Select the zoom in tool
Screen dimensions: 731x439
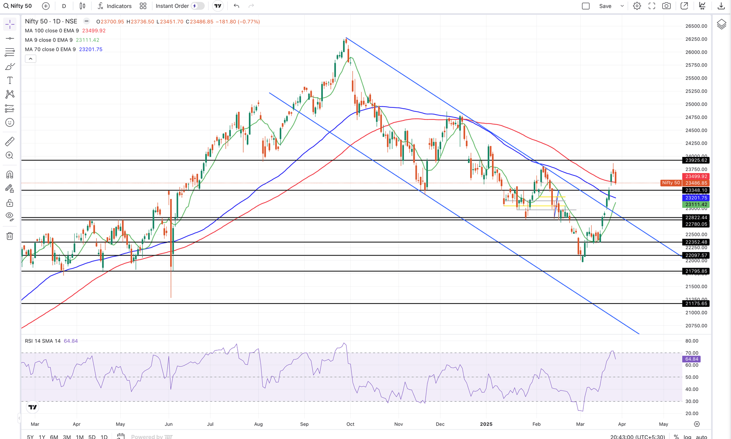pos(10,155)
